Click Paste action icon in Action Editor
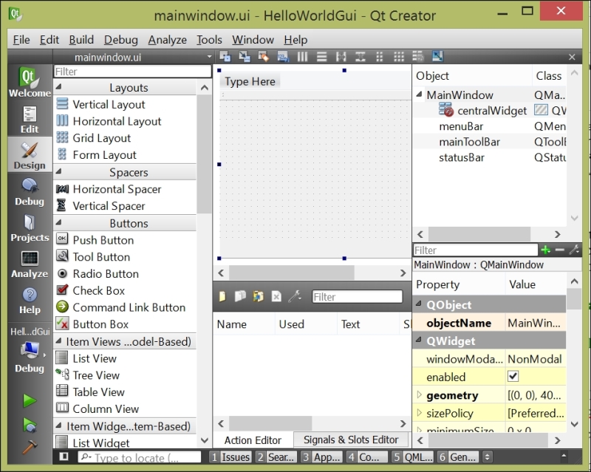The image size is (591, 472). pyautogui.click(x=258, y=297)
